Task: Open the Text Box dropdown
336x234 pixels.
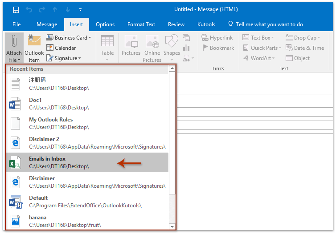Action: pos(258,38)
